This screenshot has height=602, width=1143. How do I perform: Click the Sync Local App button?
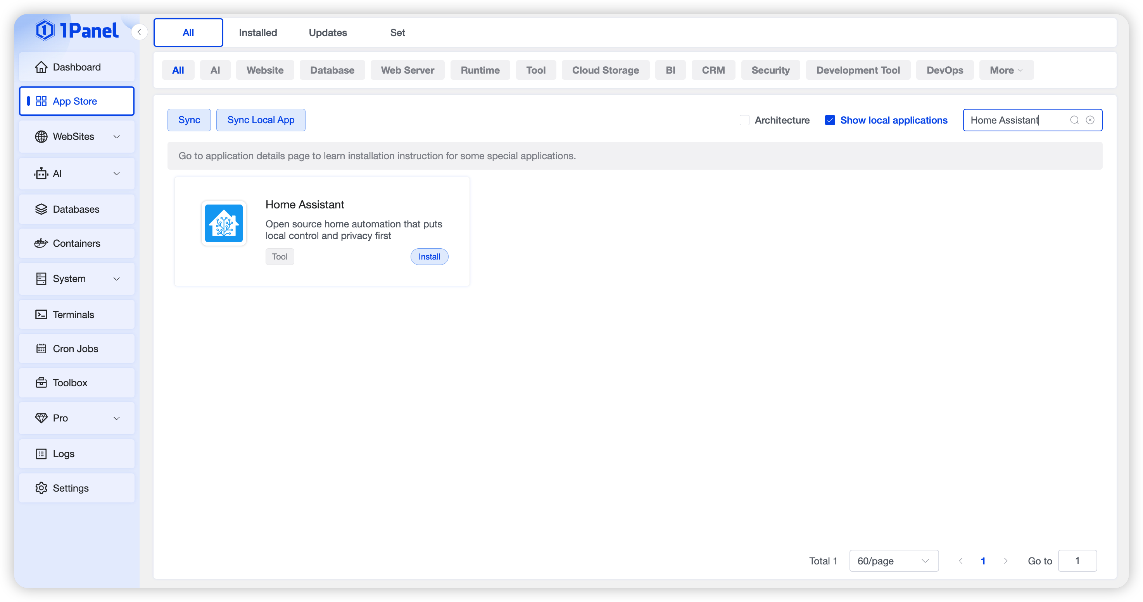click(261, 120)
